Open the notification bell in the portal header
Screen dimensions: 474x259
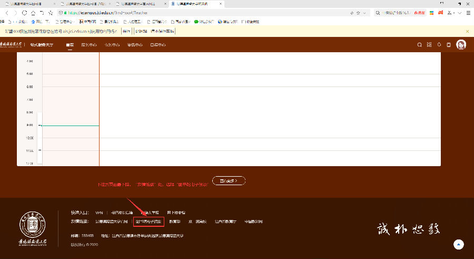[x=439, y=44]
